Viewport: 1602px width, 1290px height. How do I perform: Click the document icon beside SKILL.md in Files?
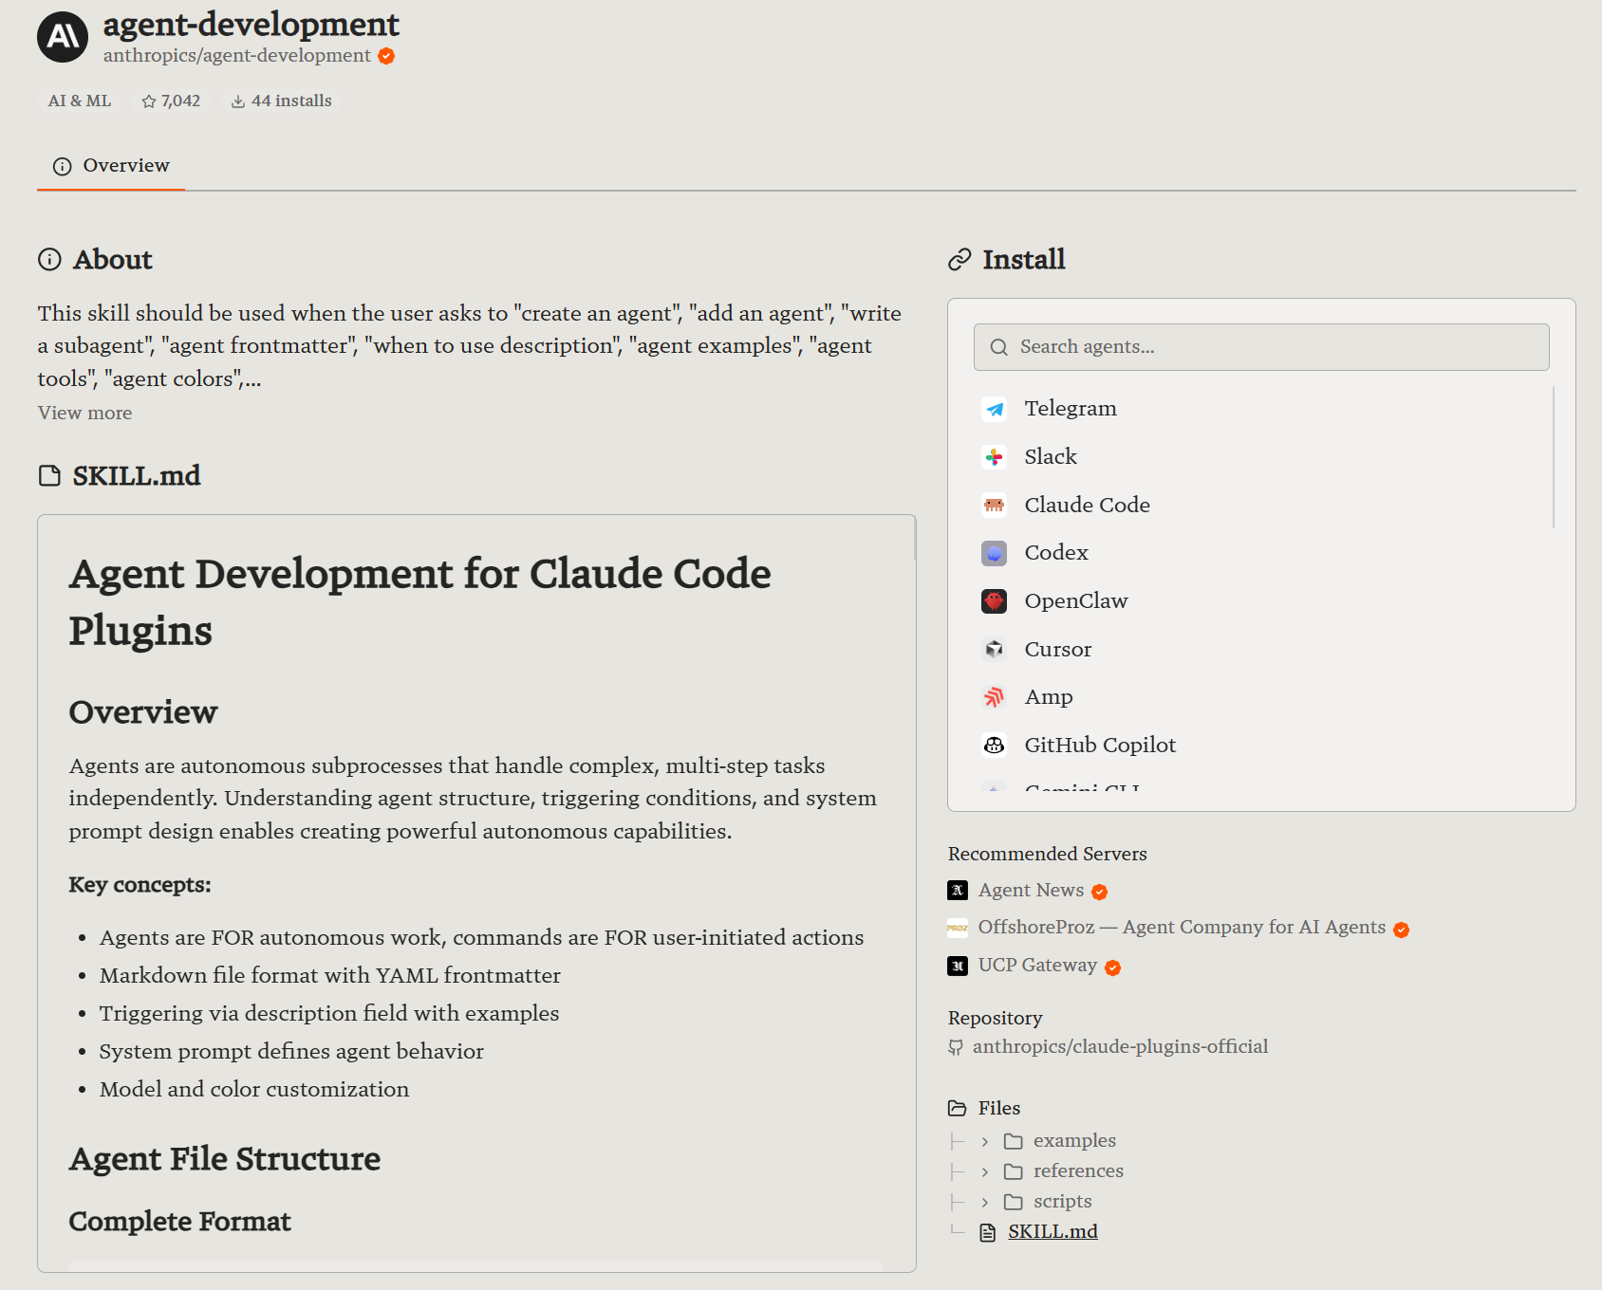[988, 1232]
